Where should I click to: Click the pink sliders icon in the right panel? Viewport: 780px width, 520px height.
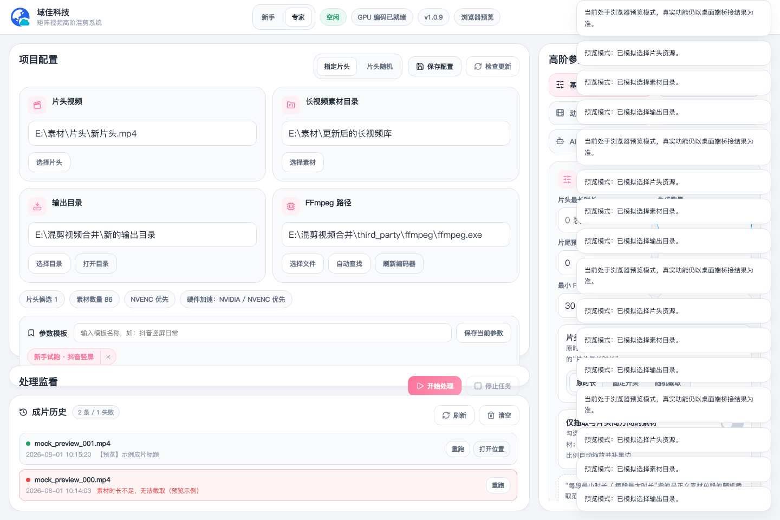(567, 179)
